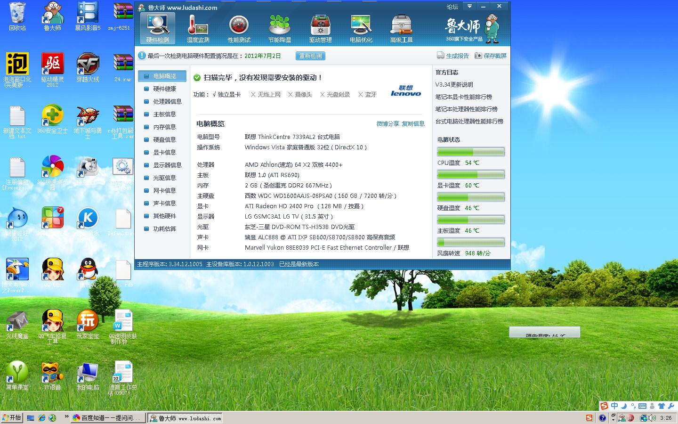Click the 重新检测 re-detect button
The image size is (678, 424).
click(311, 56)
